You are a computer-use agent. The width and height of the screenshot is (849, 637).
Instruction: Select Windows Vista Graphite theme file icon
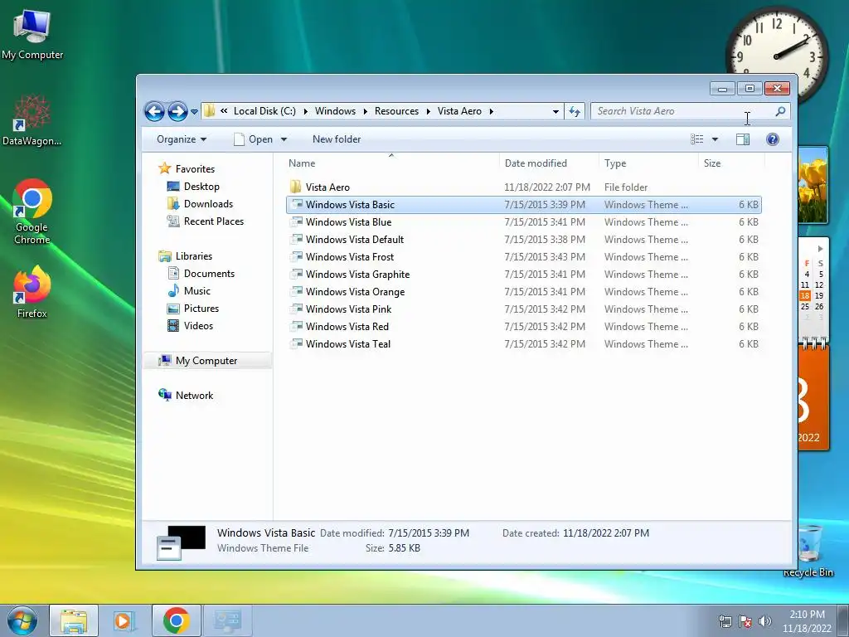tap(296, 274)
